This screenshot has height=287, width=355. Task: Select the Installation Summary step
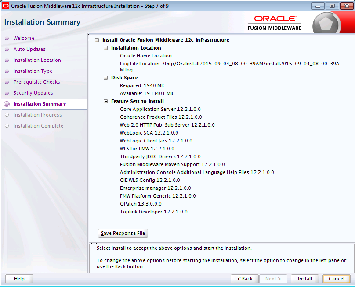pyautogui.click(x=40, y=104)
